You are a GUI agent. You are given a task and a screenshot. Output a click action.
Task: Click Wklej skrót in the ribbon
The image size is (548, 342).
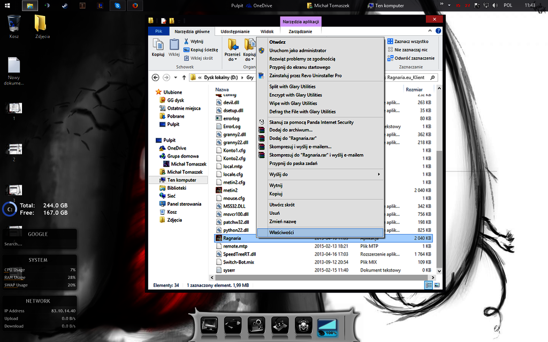point(198,58)
